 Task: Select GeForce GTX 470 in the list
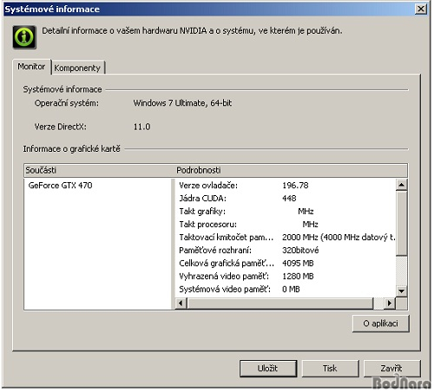pos(60,186)
